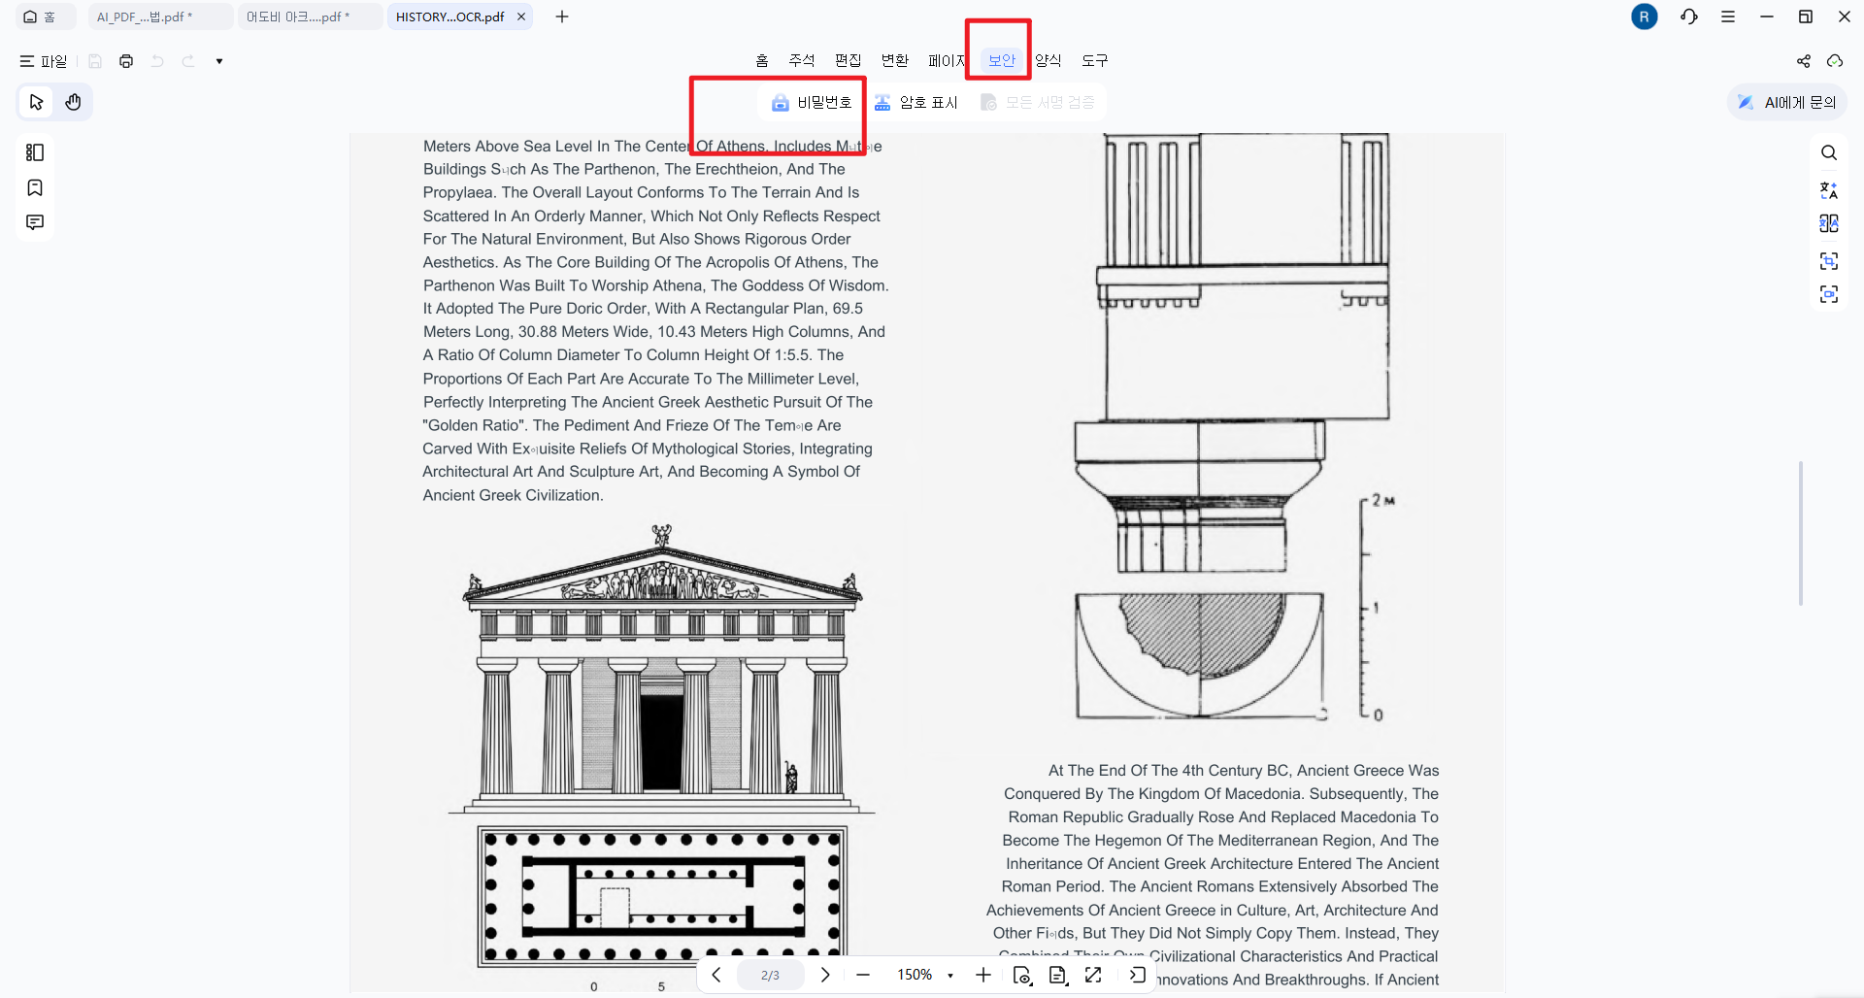Undo the last action
This screenshot has width=1864, height=998.
[x=157, y=61]
